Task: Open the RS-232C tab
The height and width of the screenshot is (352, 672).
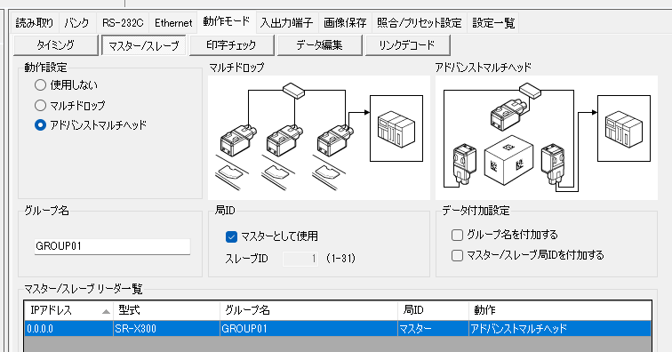Action: point(123,23)
